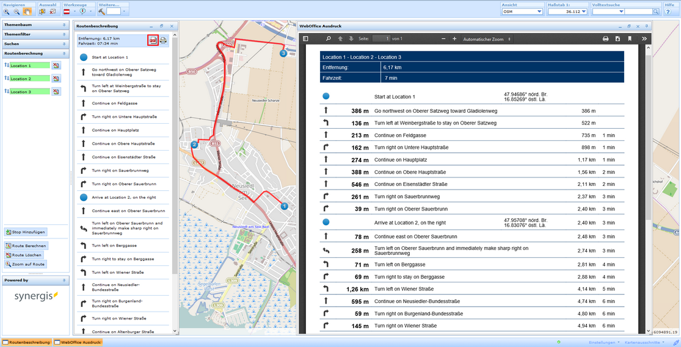Swap order of Location 2 stop
Viewport: 681px width, 347px height.
pyautogui.click(x=7, y=79)
